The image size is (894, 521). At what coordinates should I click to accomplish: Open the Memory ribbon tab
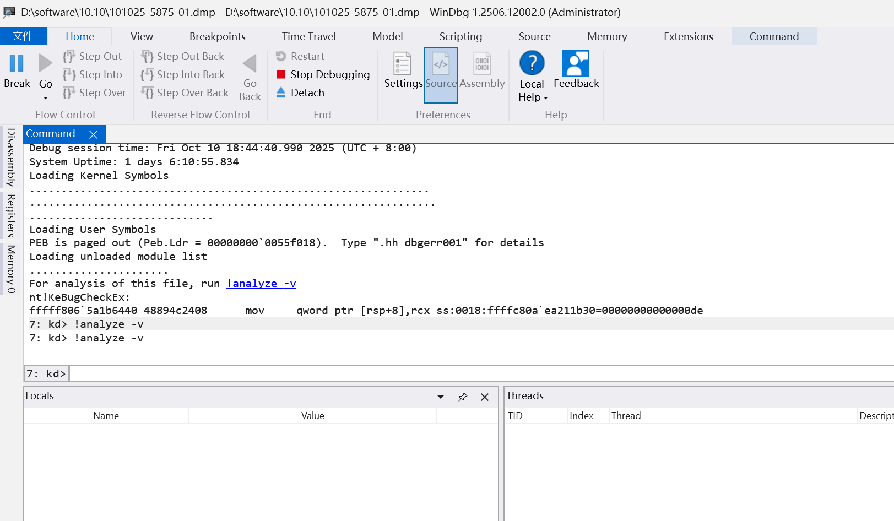[607, 36]
